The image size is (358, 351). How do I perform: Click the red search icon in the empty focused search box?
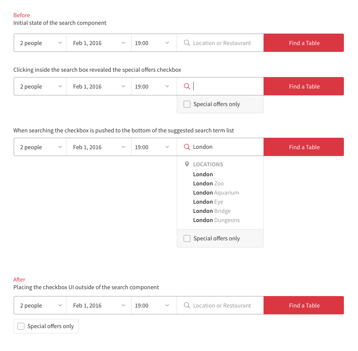(x=187, y=87)
